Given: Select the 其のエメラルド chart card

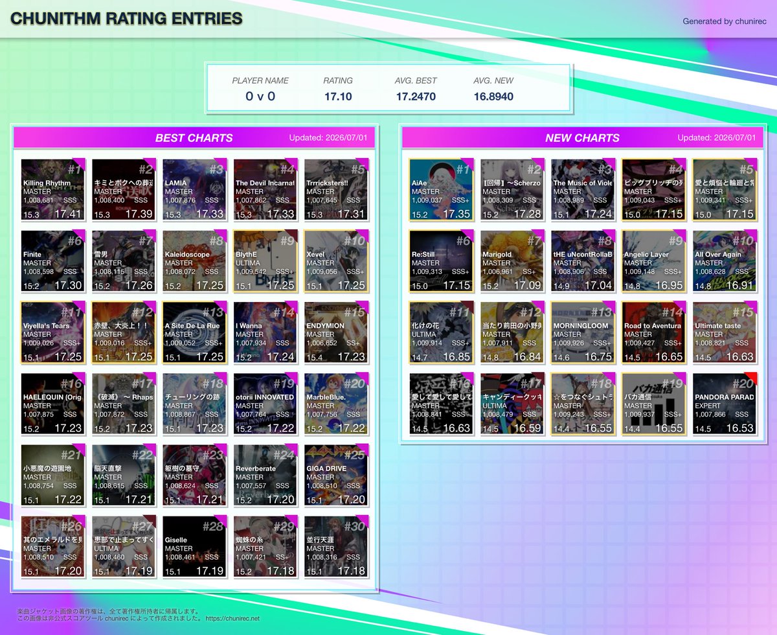Looking at the screenshot, I should [52, 546].
